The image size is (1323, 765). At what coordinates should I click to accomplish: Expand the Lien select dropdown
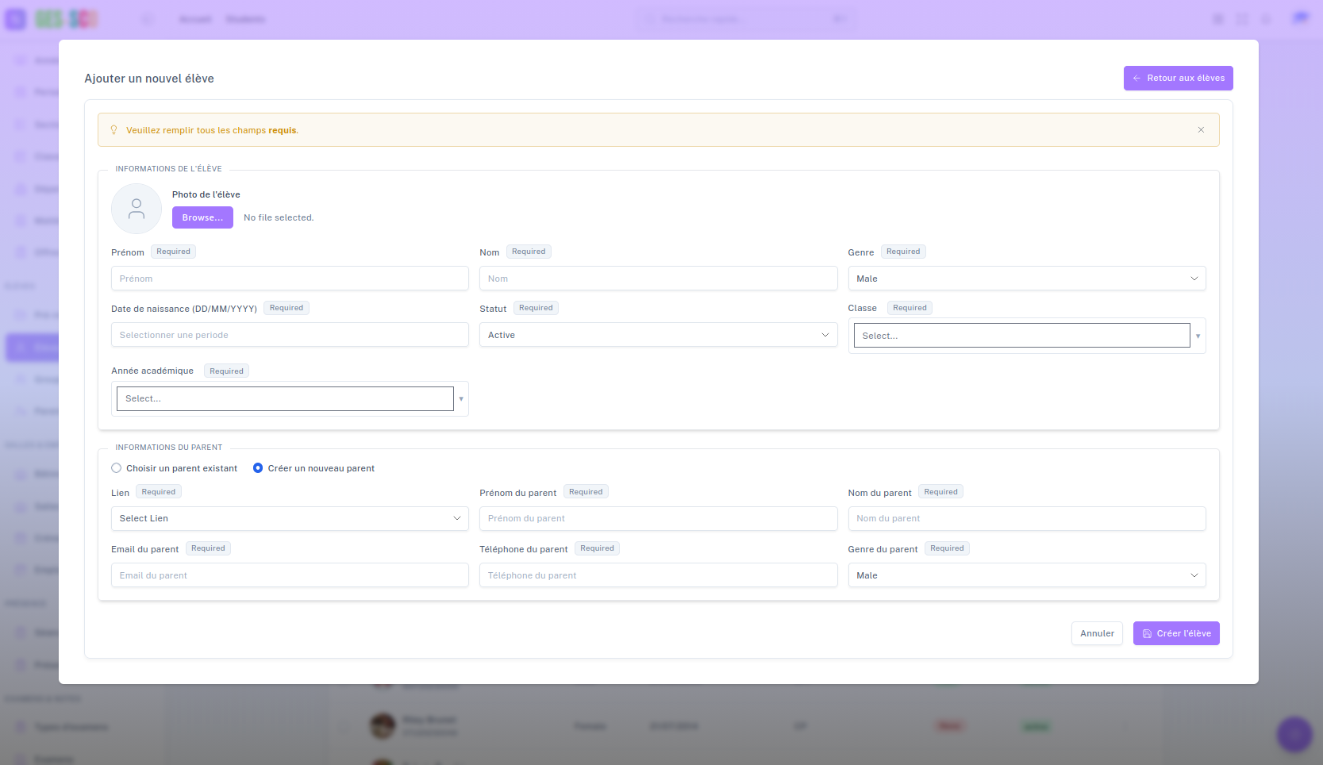(290, 518)
